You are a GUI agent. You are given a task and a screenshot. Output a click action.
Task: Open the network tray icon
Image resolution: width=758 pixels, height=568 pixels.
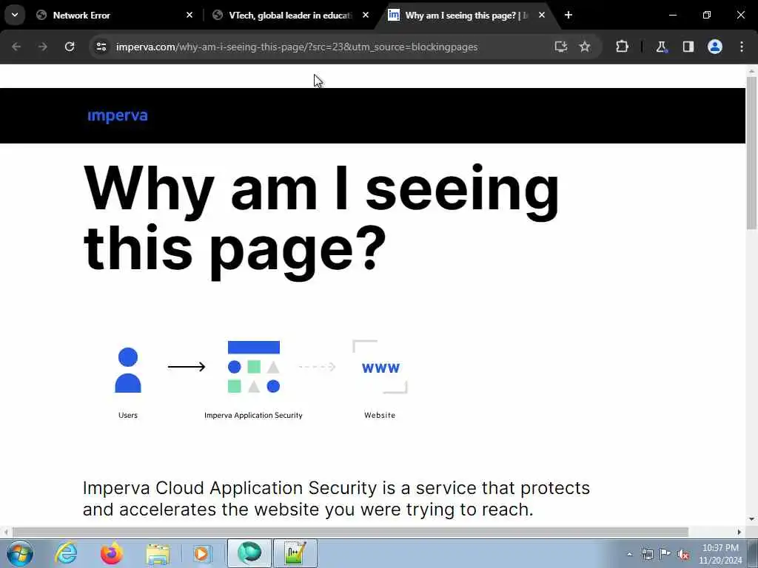647,555
